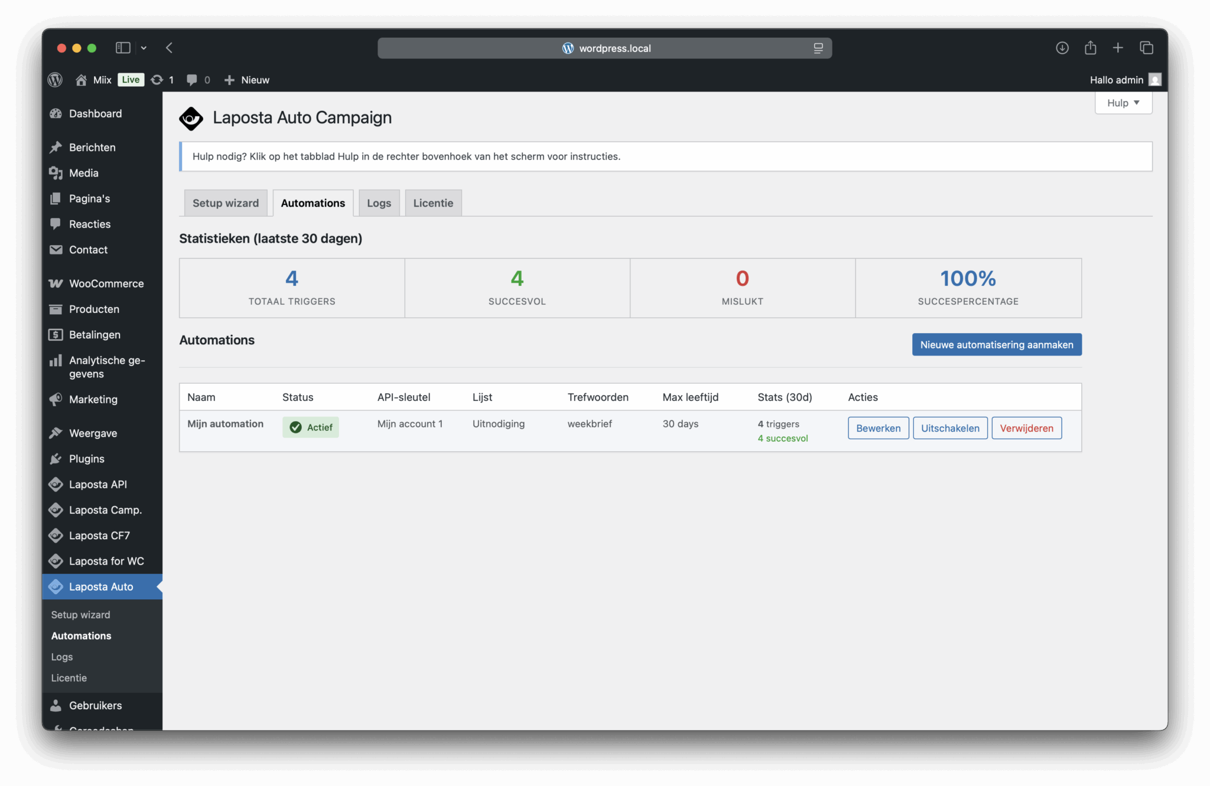The height and width of the screenshot is (786, 1210).
Task: Click the Gebruikers person icon
Action: [x=56, y=705]
